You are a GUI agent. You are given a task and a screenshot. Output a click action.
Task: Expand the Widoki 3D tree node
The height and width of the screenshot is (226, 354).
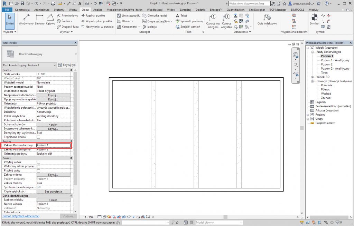[x=313, y=77]
